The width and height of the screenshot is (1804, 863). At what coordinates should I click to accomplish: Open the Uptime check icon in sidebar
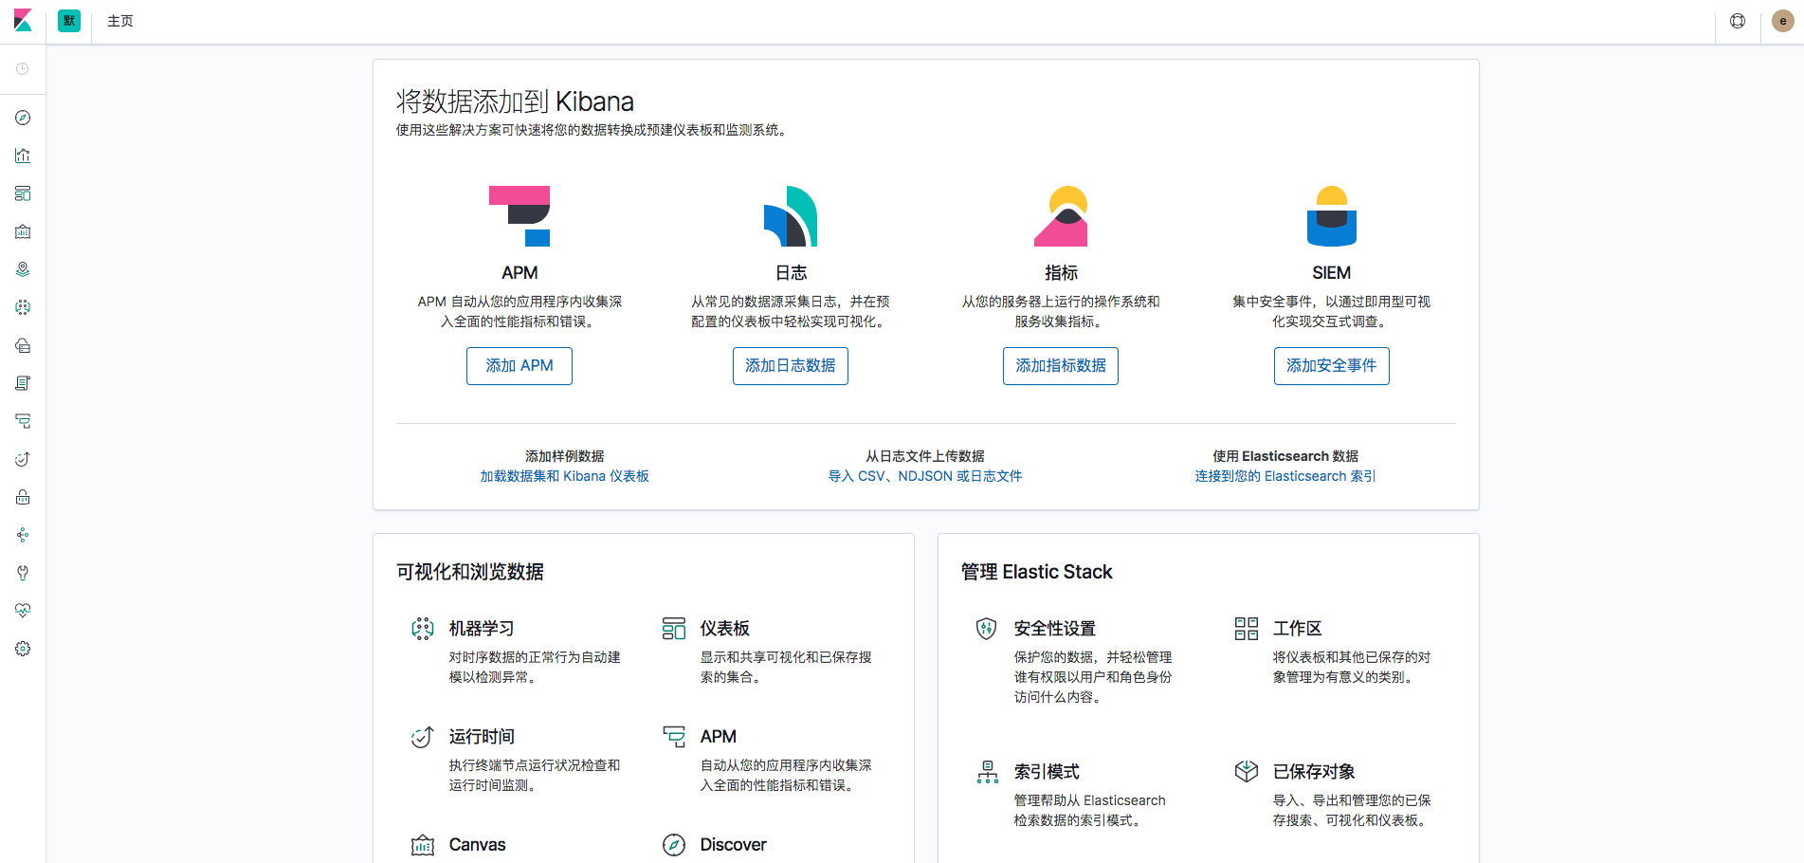pos(23,459)
